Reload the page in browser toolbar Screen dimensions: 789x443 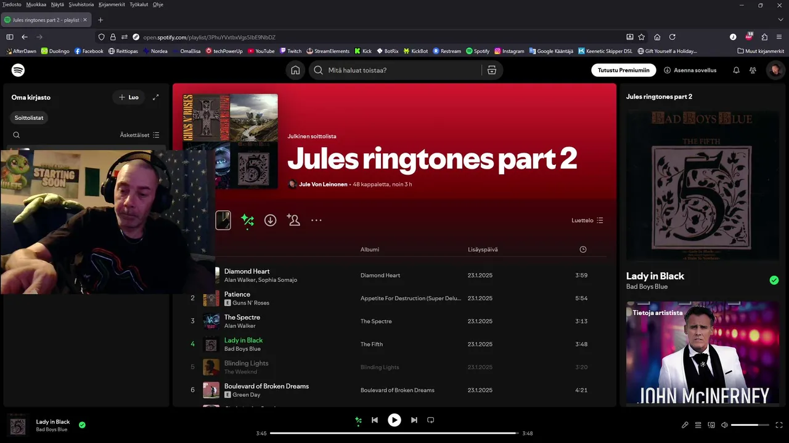point(672,37)
